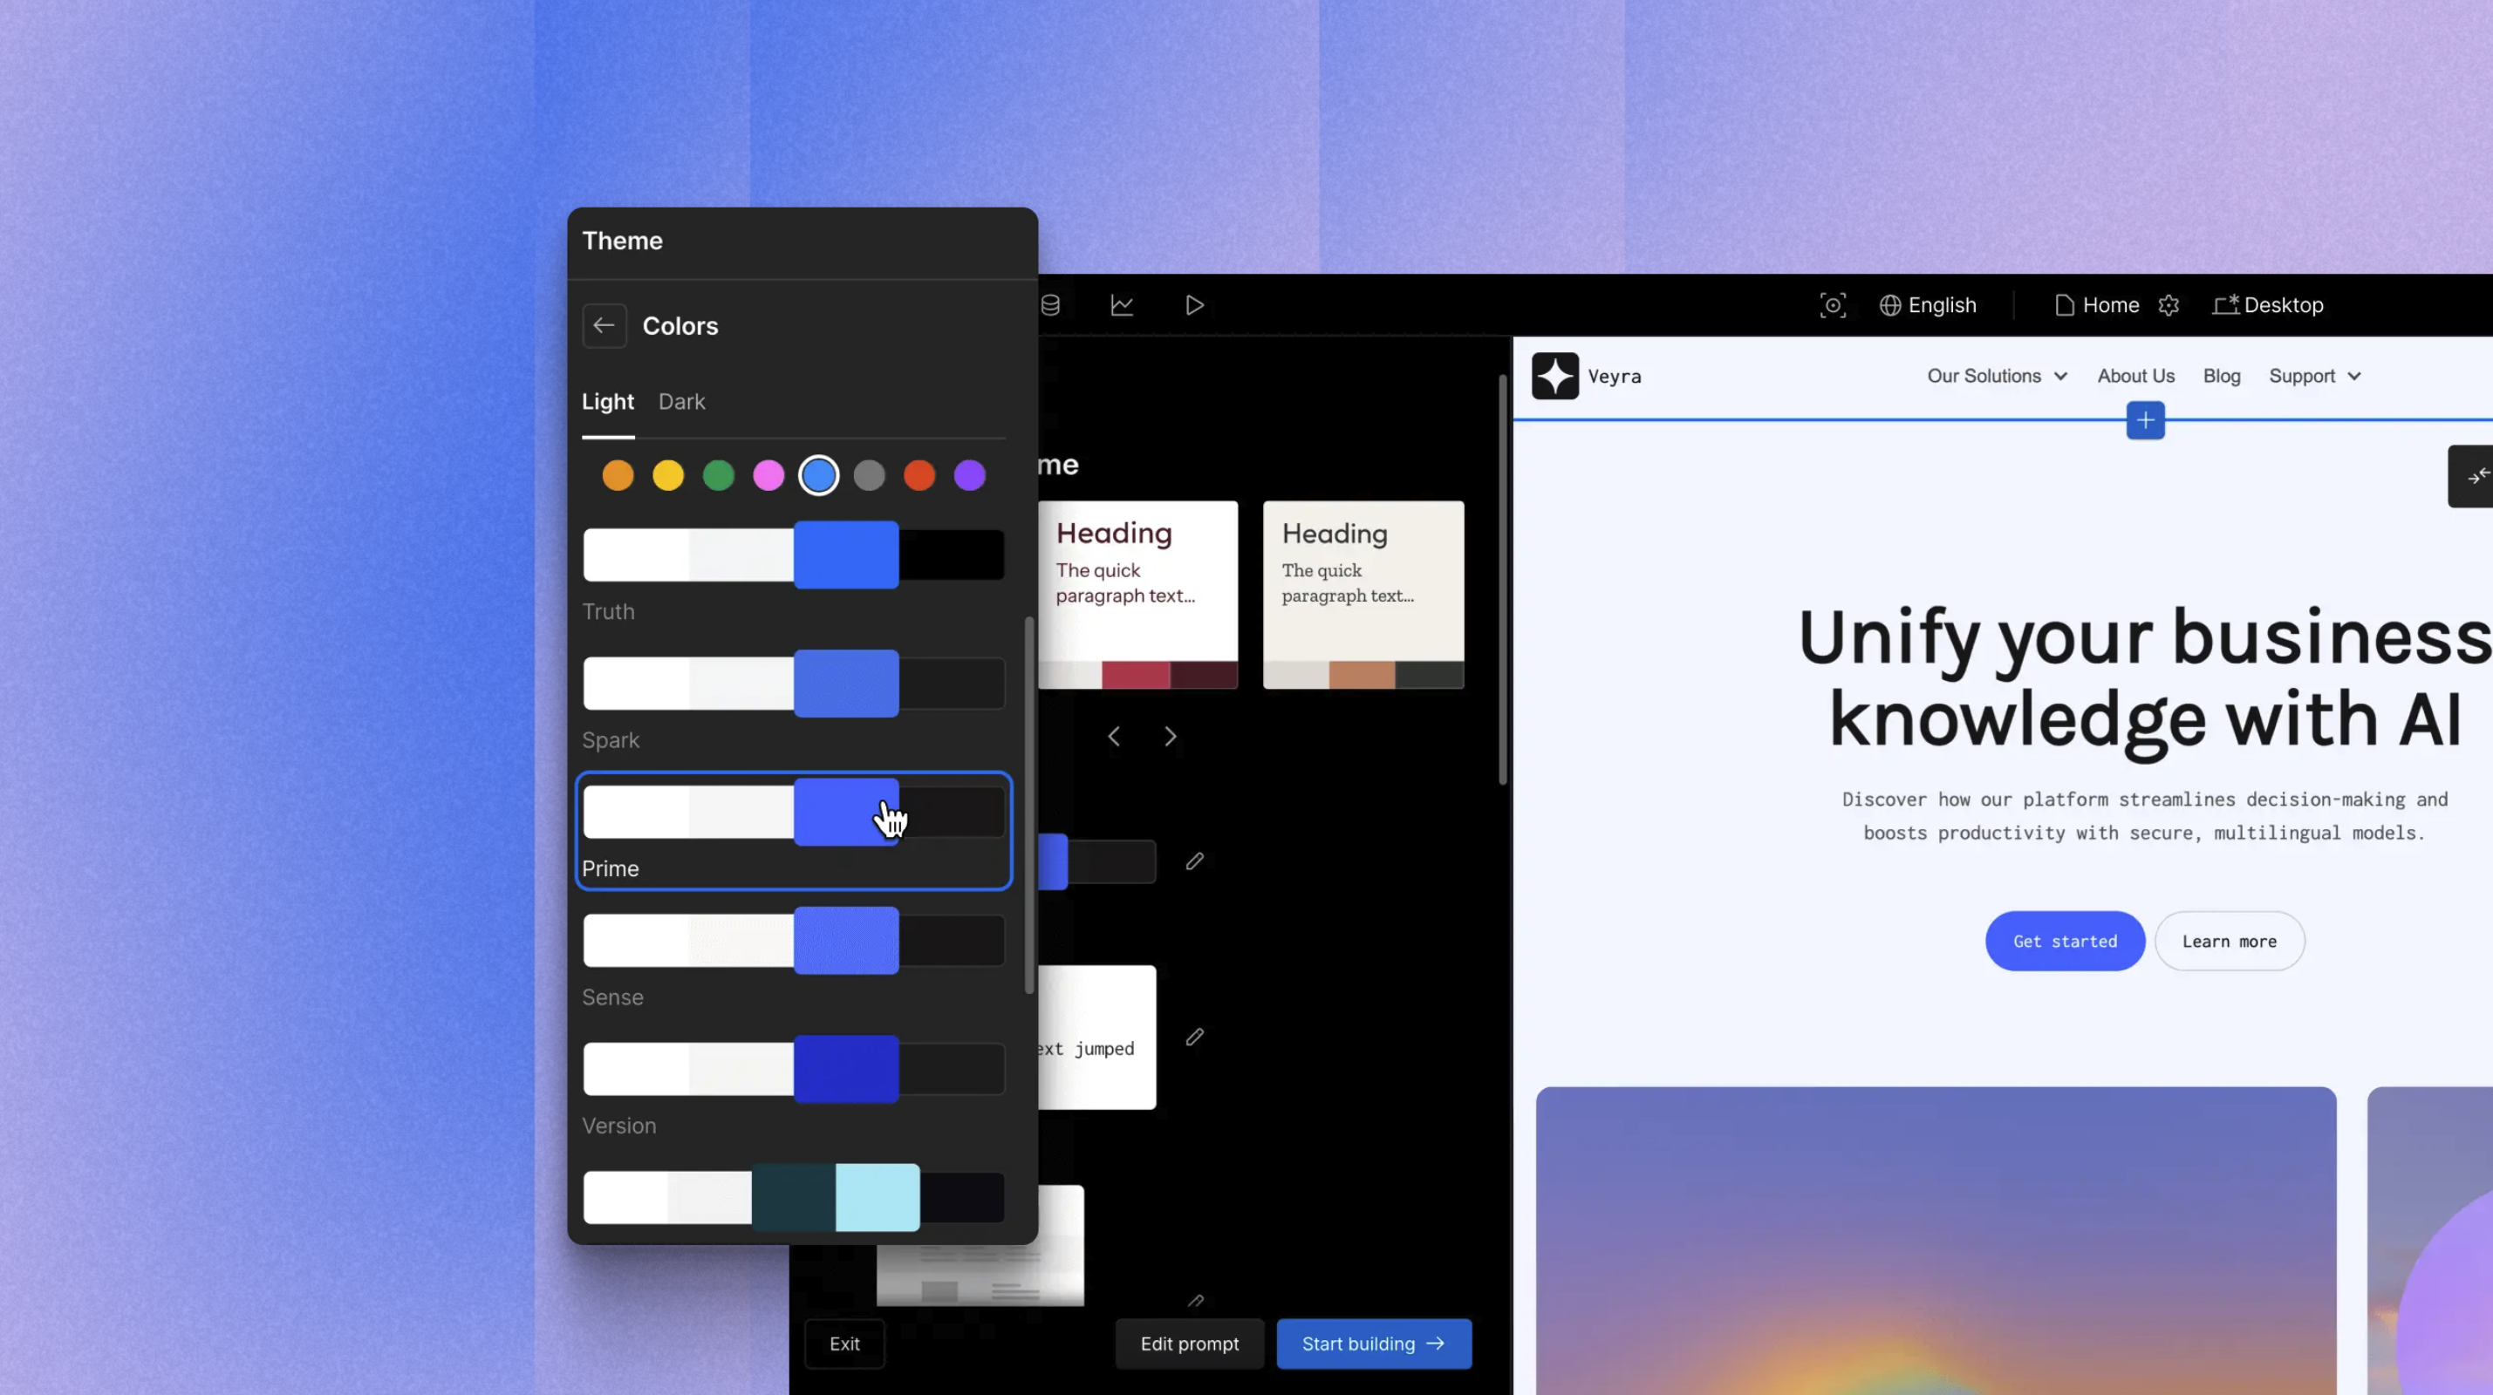Click the Veyra sparkle logo
Viewport: 2493px width, 1395px height.
pos(1555,376)
